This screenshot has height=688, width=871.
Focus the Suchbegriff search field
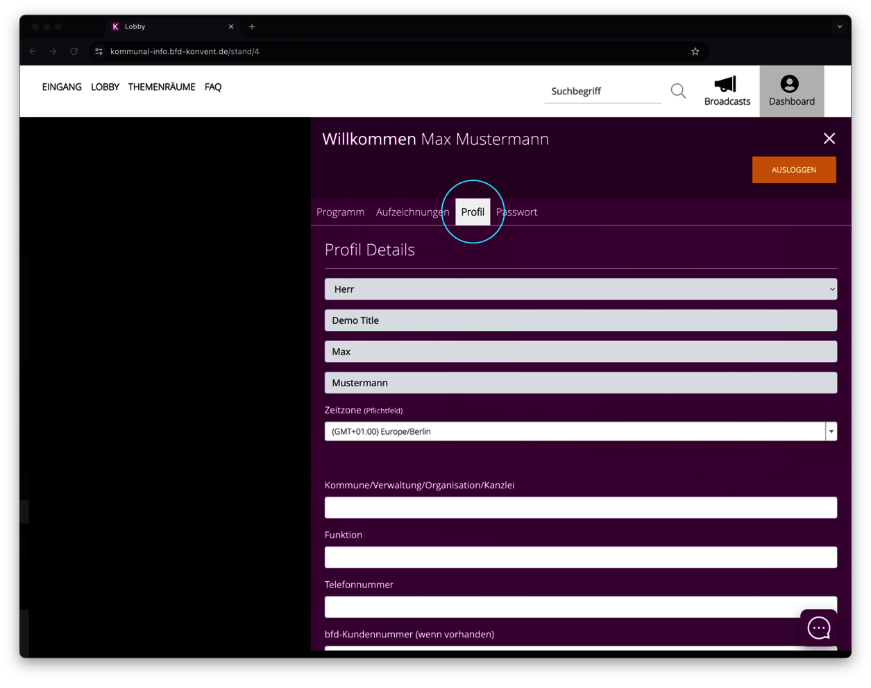pos(602,91)
